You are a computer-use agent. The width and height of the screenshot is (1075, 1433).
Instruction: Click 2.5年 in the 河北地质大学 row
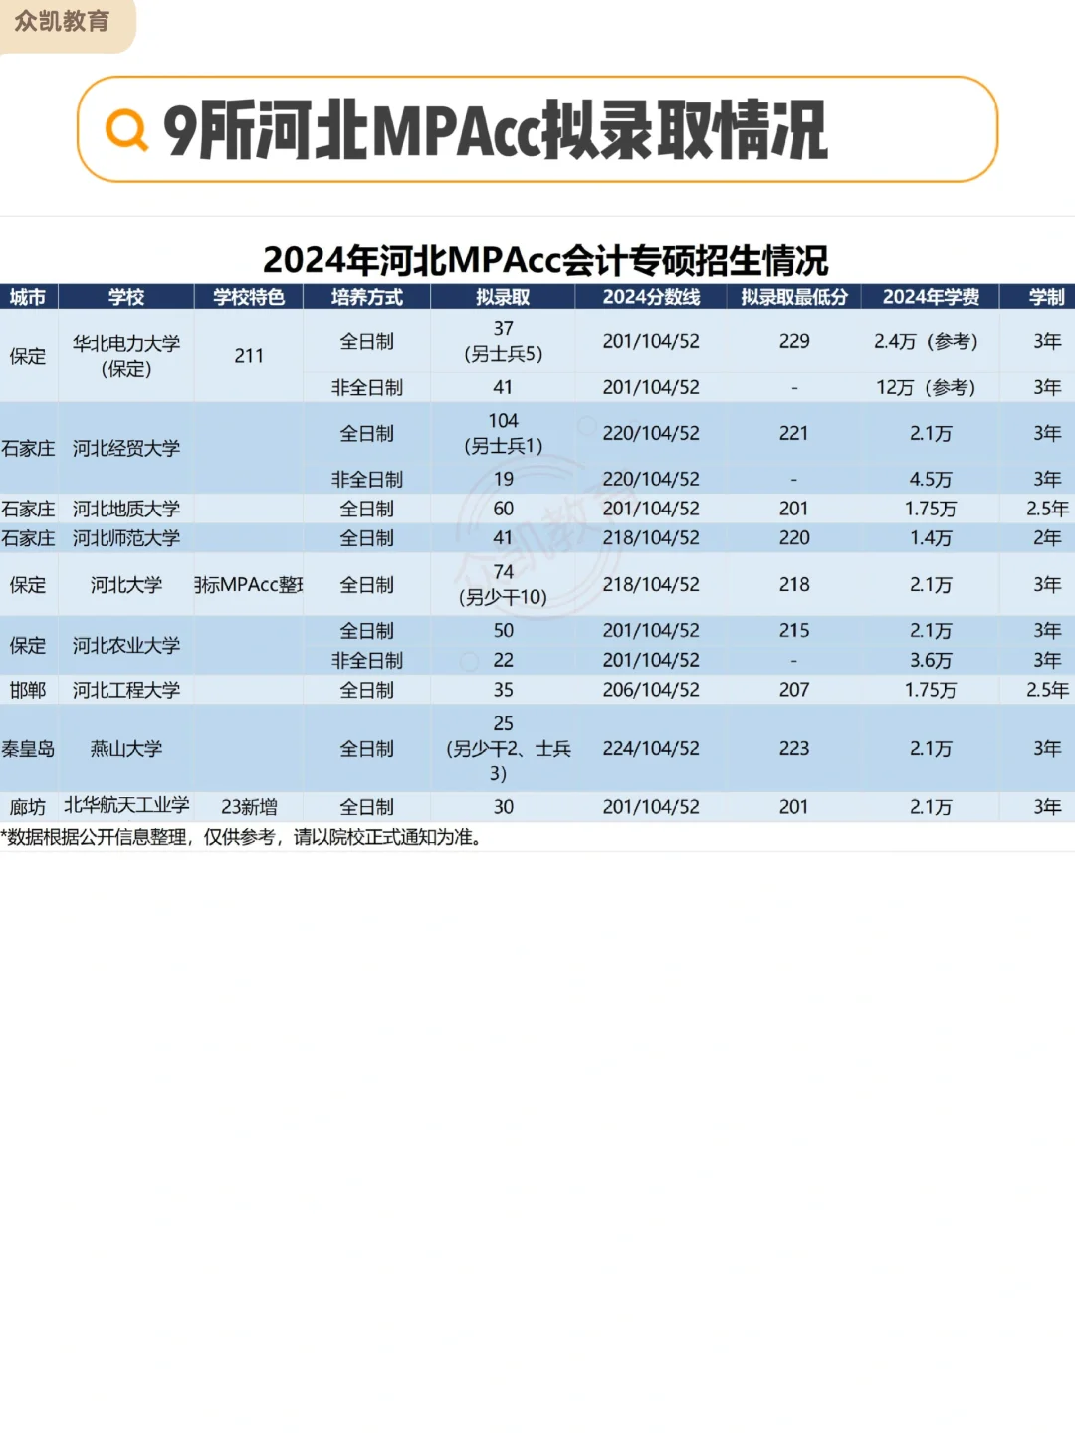[1047, 509]
